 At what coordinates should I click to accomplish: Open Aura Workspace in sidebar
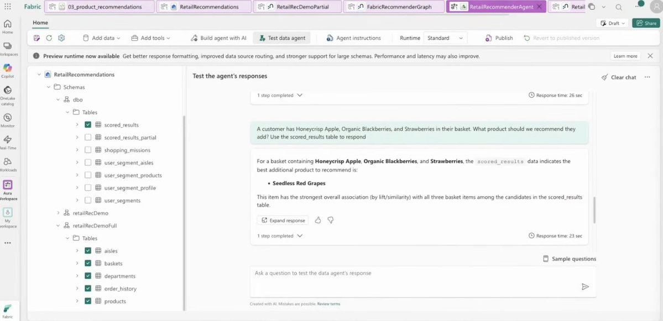[x=8, y=190]
